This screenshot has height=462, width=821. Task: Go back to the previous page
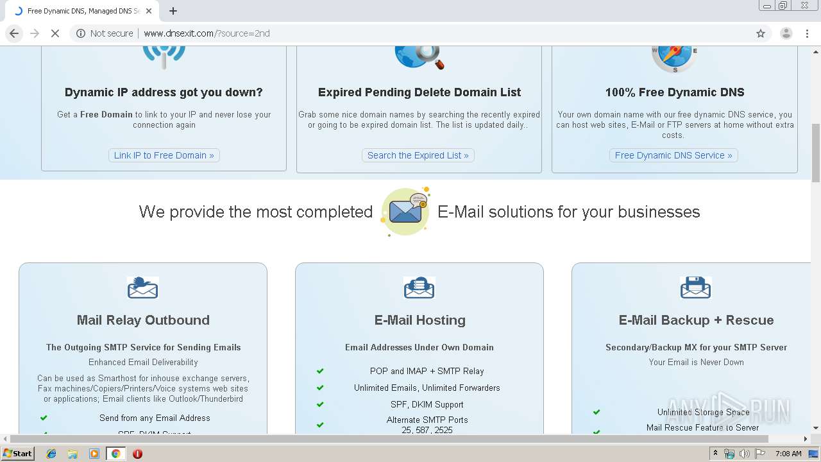pyautogui.click(x=14, y=33)
